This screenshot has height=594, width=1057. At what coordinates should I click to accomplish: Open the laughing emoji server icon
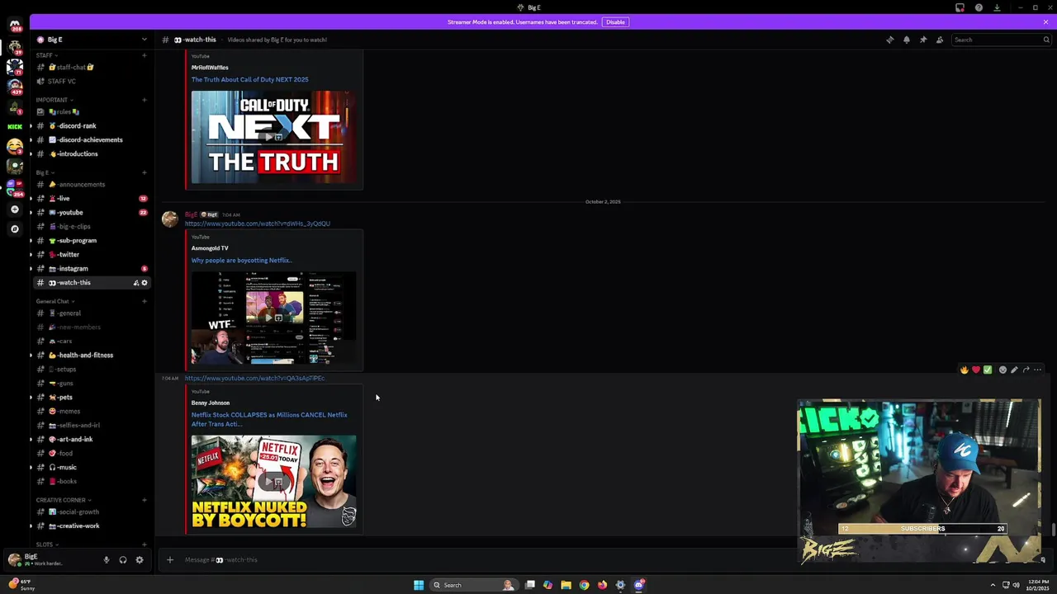15,146
